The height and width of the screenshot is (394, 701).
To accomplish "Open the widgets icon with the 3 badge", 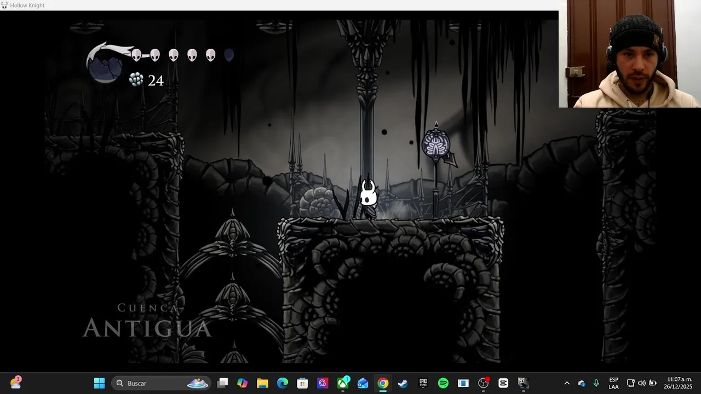I will tap(15, 383).
